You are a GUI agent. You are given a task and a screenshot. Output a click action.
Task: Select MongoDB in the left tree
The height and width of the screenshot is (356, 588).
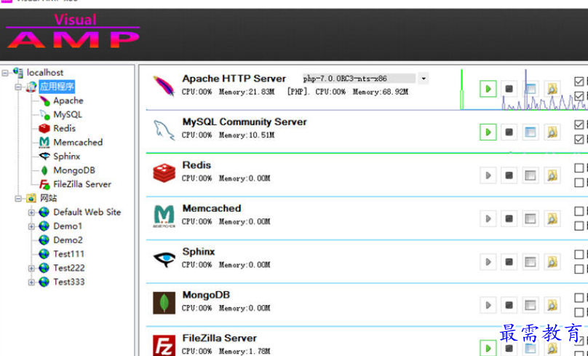[74, 170]
